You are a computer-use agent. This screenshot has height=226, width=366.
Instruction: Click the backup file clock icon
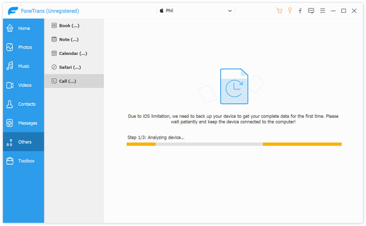pyautogui.click(x=234, y=86)
